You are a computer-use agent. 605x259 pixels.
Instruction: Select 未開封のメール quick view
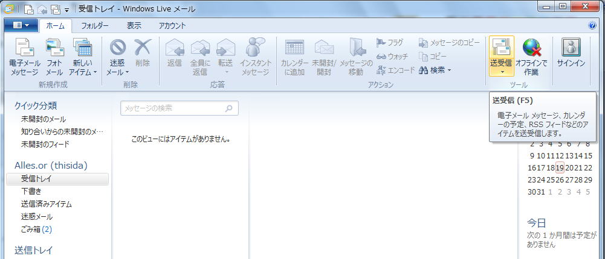pos(44,119)
